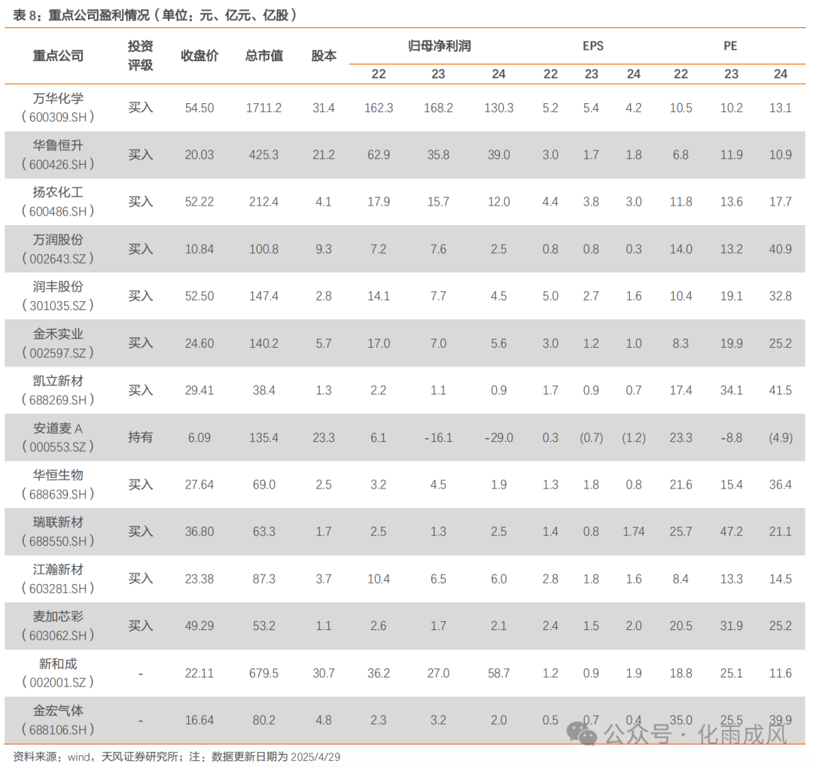This screenshot has width=813, height=767.
Task: Click the 总市值 column header
Action: pos(264,56)
